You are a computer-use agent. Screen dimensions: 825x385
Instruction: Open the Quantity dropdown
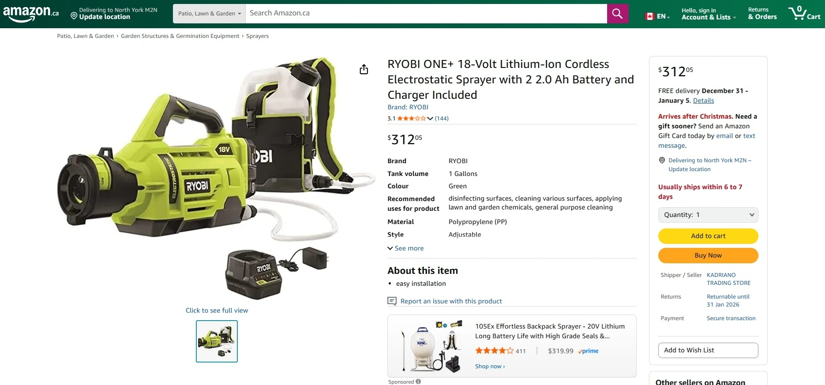click(x=708, y=215)
